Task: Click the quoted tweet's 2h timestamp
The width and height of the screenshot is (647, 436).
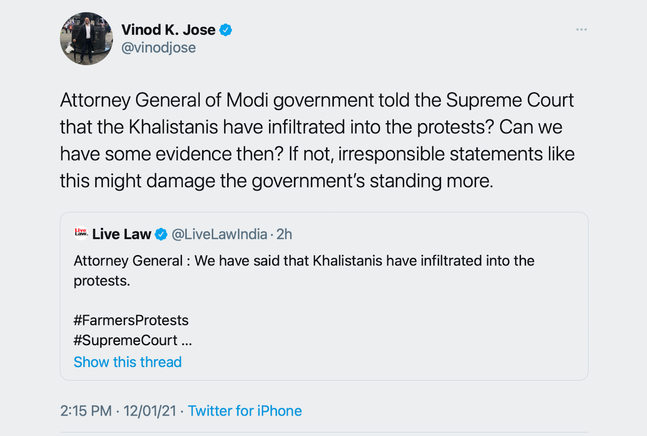Action: point(284,234)
